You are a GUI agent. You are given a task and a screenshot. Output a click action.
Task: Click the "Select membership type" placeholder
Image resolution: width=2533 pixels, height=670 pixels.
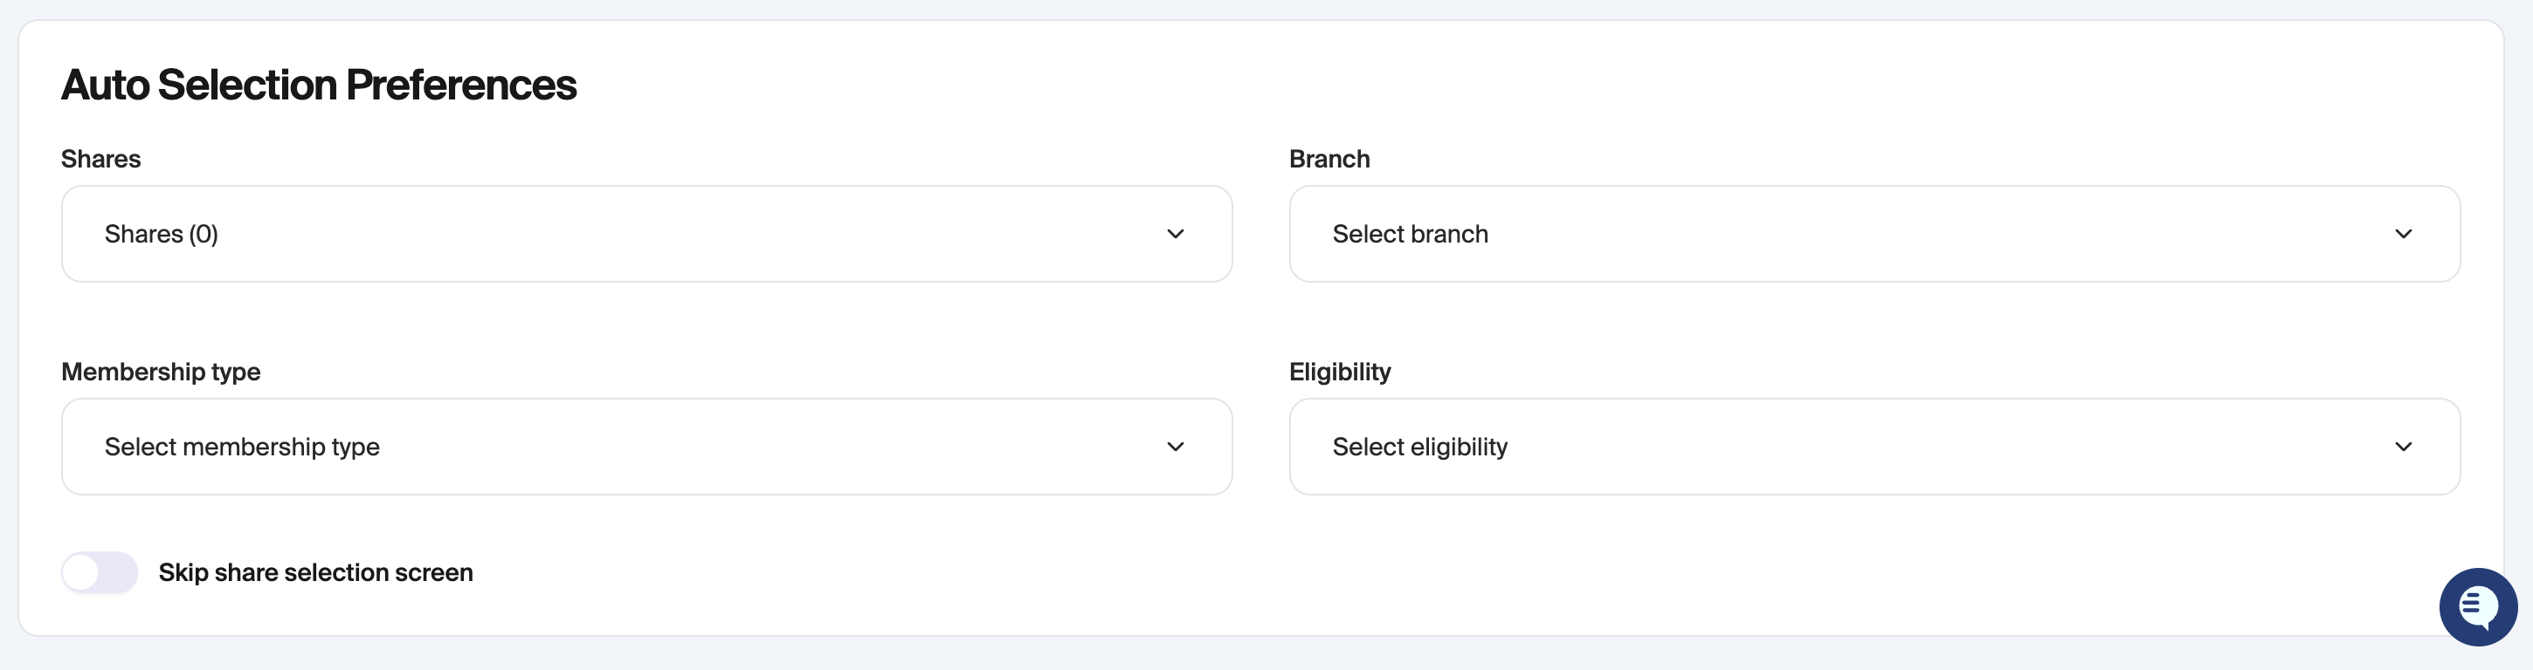[242, 447]
